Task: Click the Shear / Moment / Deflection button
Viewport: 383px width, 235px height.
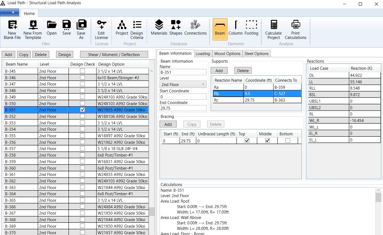Action: (114, 55)
